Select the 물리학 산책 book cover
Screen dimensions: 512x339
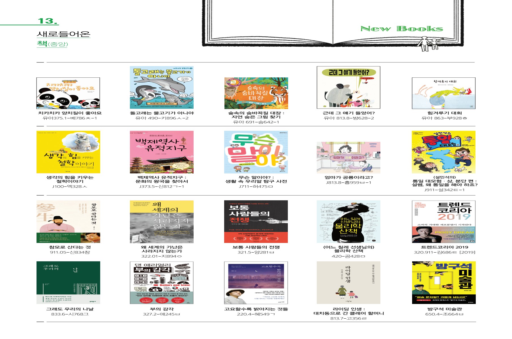click(x=348, y=222)
